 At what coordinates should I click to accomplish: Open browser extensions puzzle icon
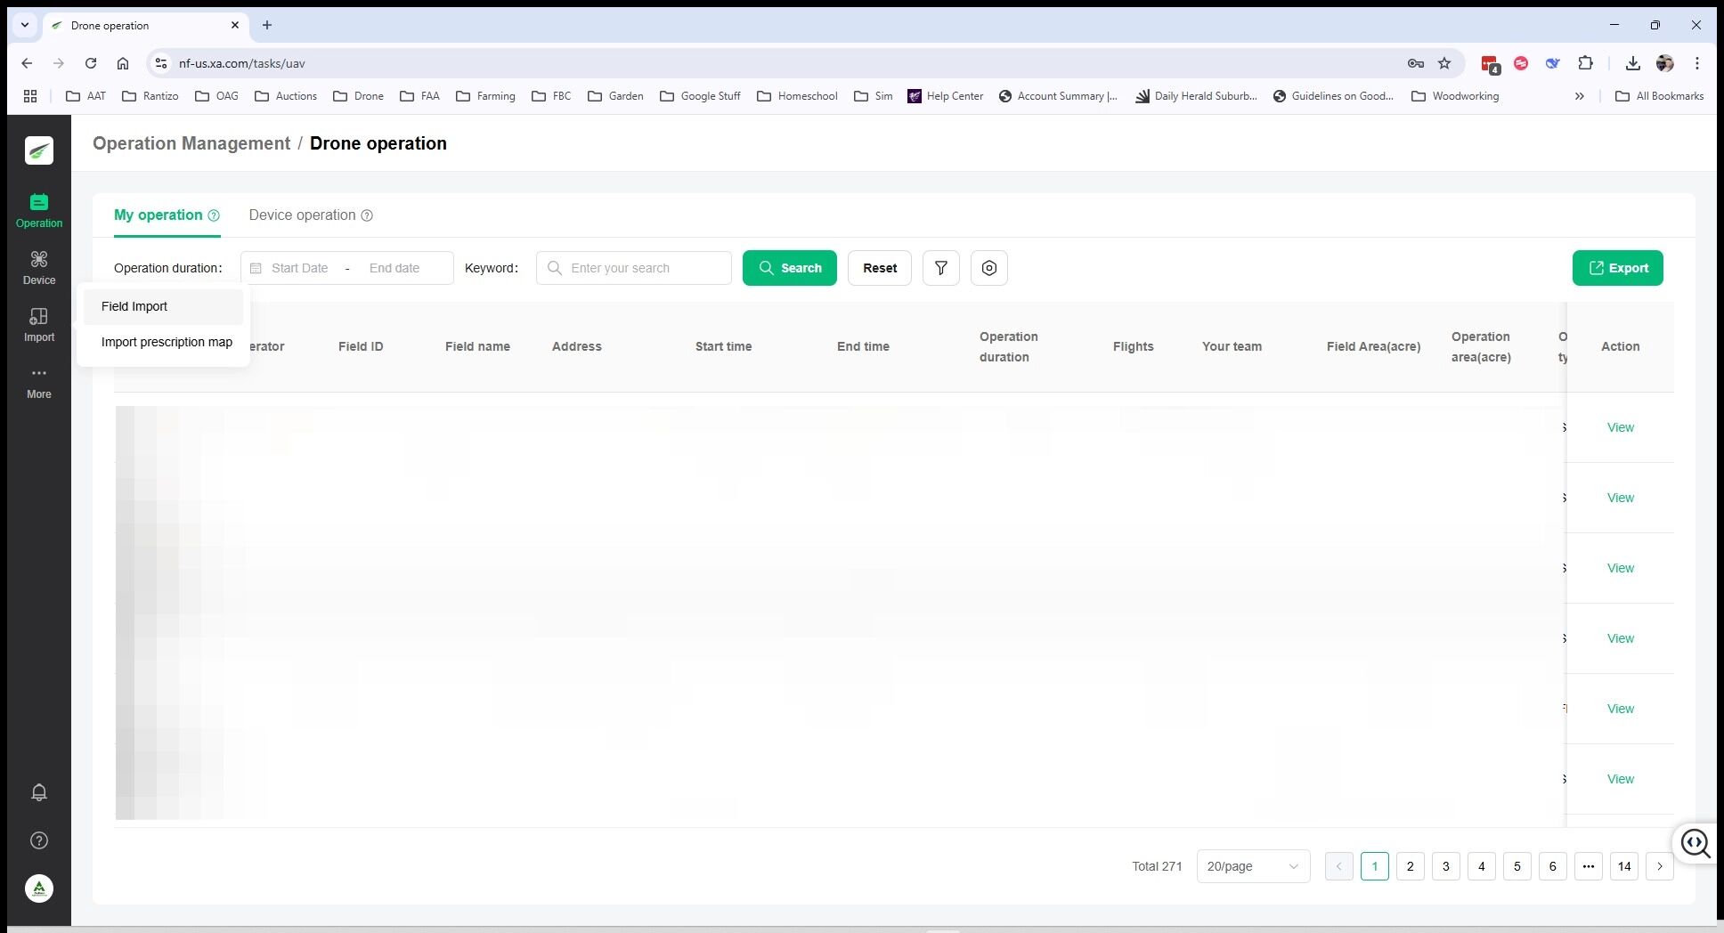coord(1585,63)
